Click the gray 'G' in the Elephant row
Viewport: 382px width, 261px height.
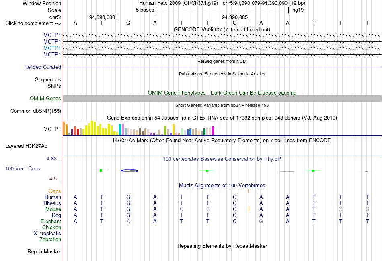(261, 222)
